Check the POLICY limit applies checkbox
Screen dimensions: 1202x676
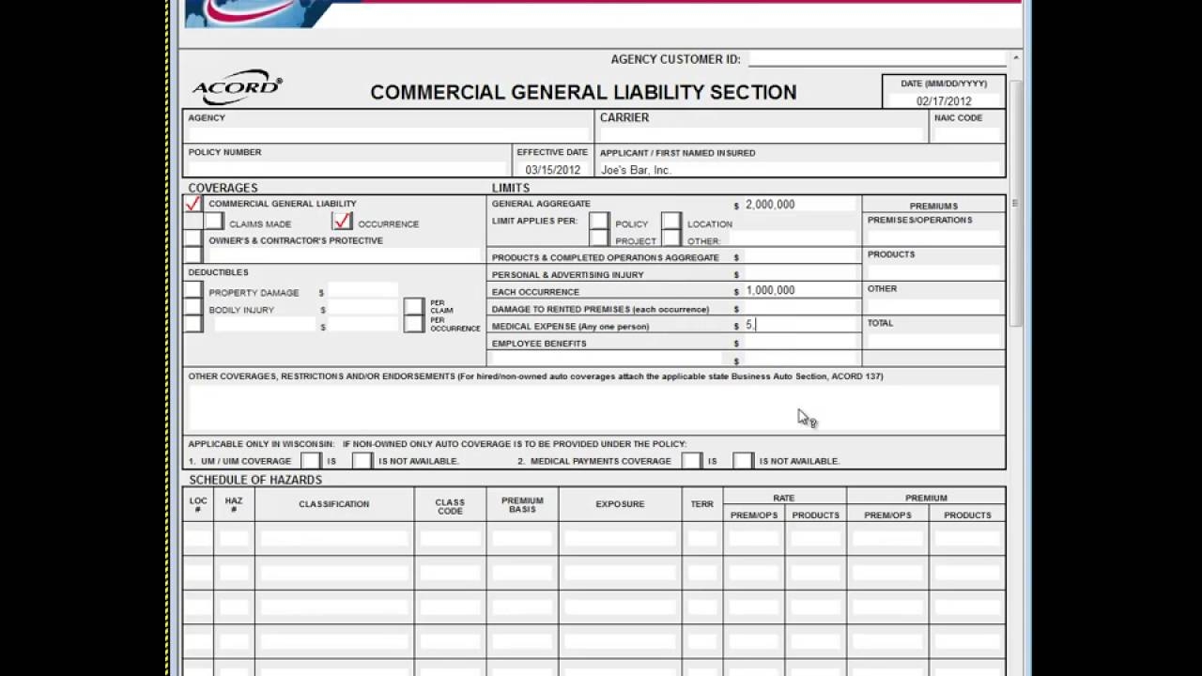598,223
